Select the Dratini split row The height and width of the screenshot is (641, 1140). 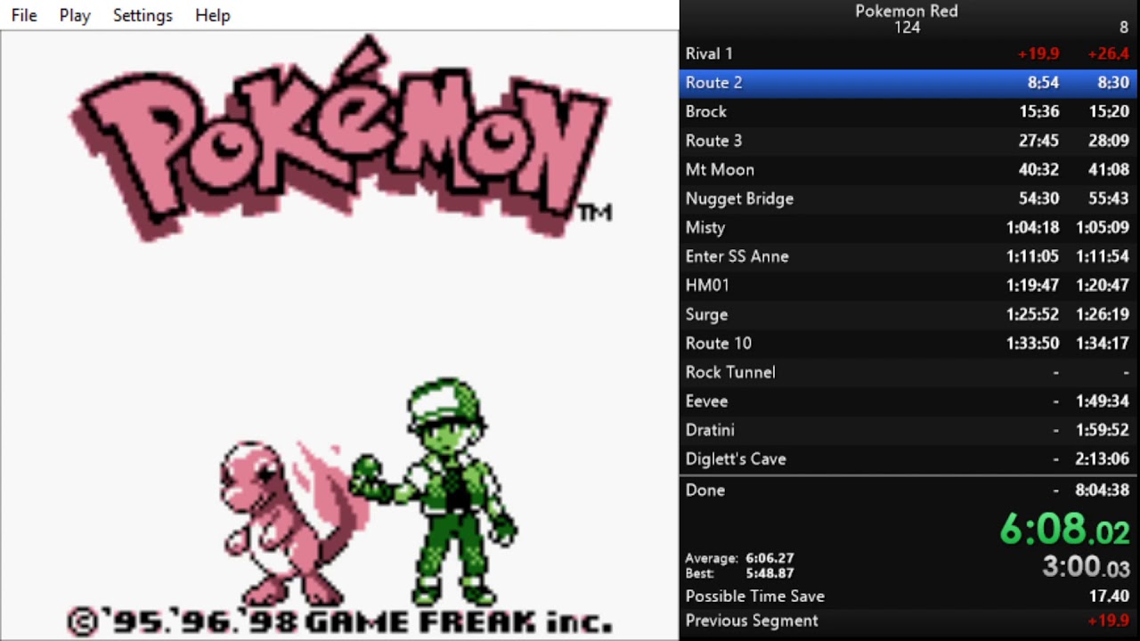[x=909, y=430]
